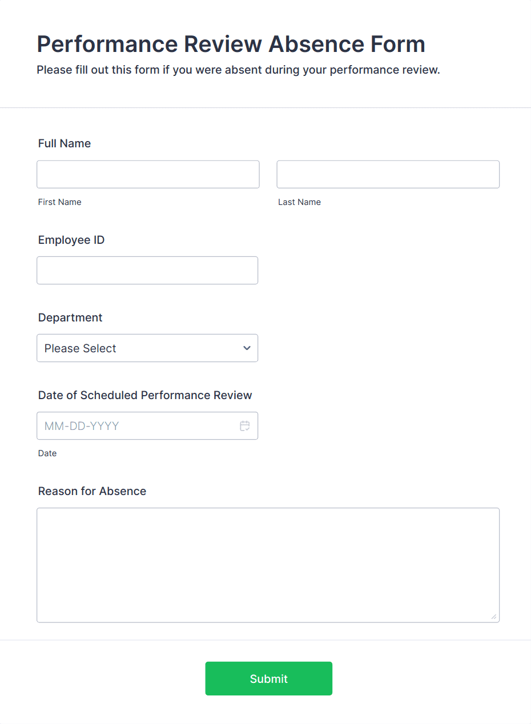This screenshot has width=531, height=724.
Task: Click the 'Date' helper label under date field
Action: pos(47,453)
